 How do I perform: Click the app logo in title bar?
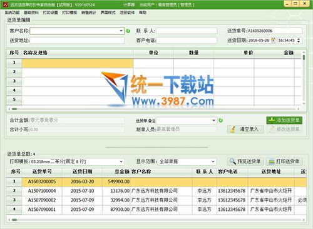pos(6,4)
